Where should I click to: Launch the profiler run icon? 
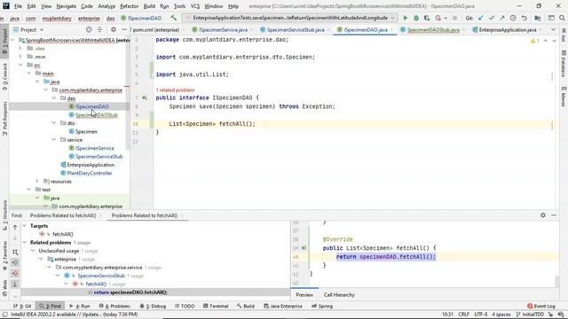(x=438, y=18)
